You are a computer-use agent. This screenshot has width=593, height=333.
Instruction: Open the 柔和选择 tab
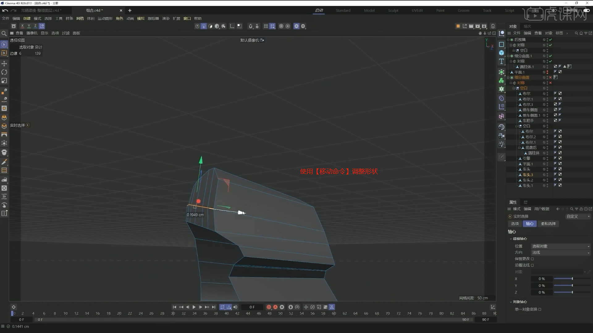point(548,224)
